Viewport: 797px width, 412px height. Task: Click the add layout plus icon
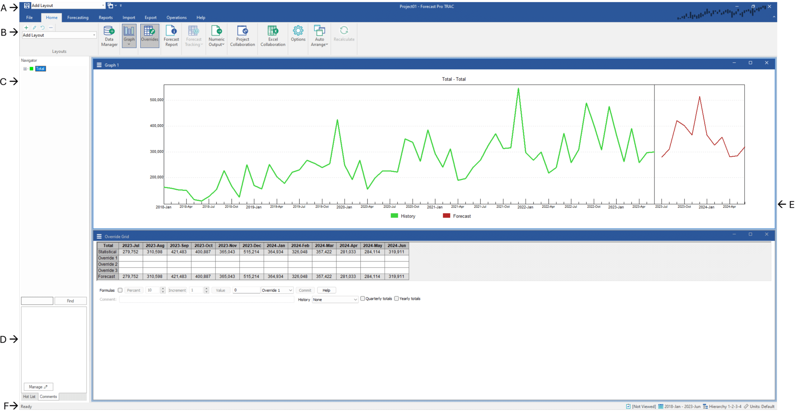point(26,28)
